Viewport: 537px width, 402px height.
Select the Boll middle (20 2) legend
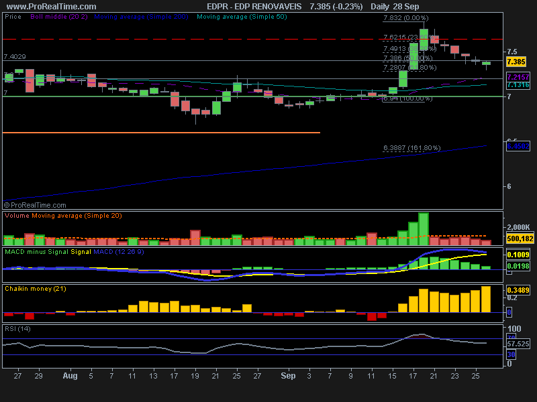tap(59, 16)
